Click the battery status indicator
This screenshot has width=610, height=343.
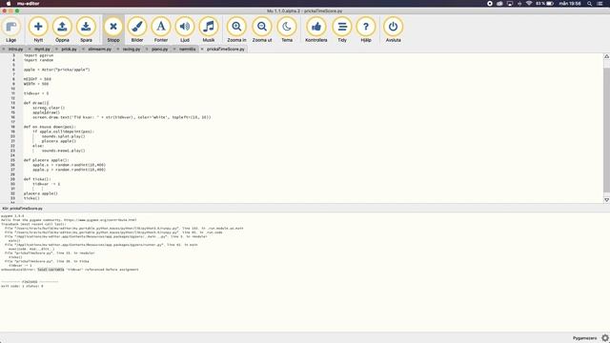tap(545, 4)
